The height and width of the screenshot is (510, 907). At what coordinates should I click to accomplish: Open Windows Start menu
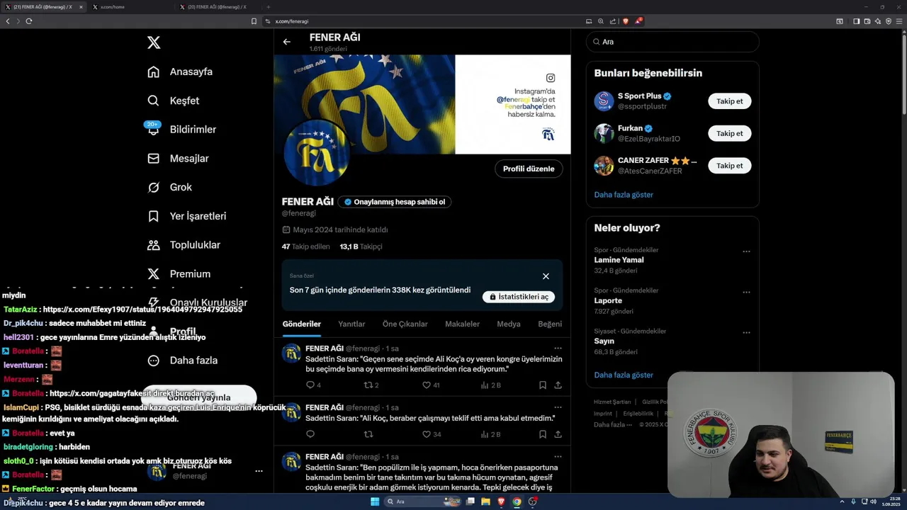[375, 501]
